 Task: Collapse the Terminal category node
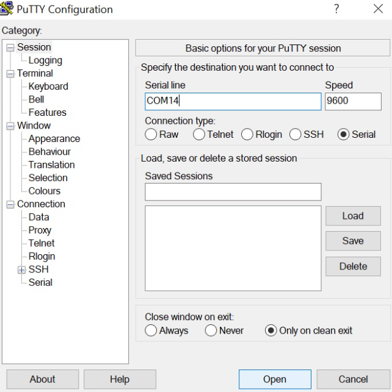click(10, 74)
